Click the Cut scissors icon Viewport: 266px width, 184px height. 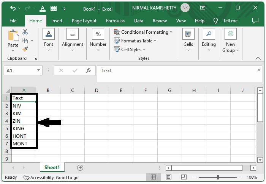click(x=25, y=32)
